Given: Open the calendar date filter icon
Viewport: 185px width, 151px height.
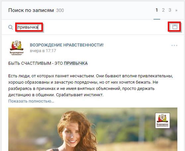Looking at the screenshot, I should pos(175,27).
